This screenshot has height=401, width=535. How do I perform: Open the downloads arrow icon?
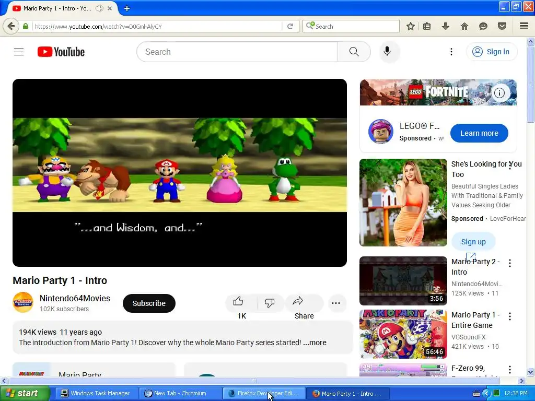click(445, 26)
